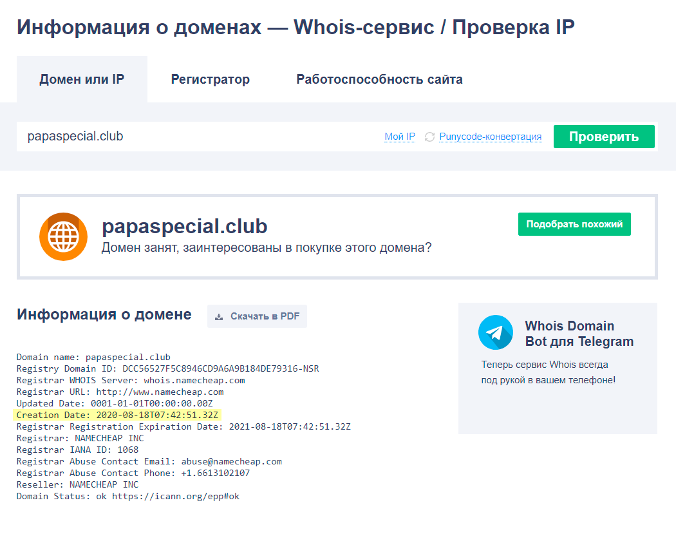The height and width of the screenshot is (534, 676).
Task: Click the Registrar Abuse Contact Phone line
Action: 133,473
